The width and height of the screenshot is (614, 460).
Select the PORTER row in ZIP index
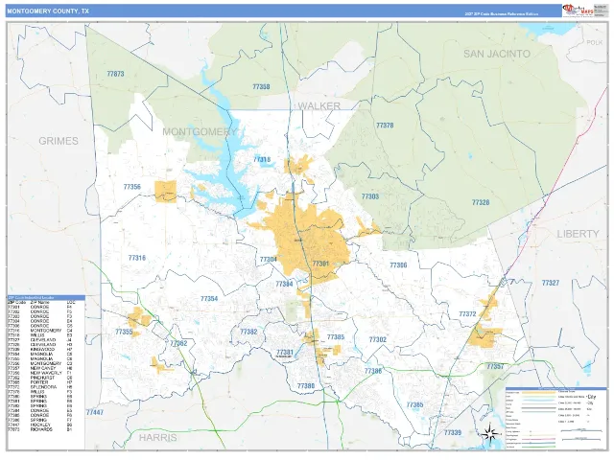point(41,382)
